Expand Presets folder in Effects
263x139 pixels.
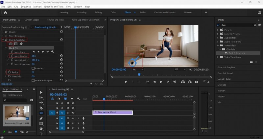click(218, 30)
